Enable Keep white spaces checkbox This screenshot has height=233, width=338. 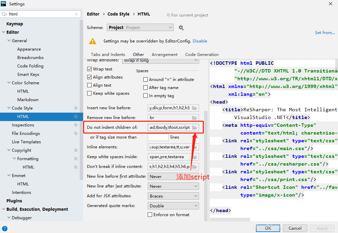pos(89,93)
